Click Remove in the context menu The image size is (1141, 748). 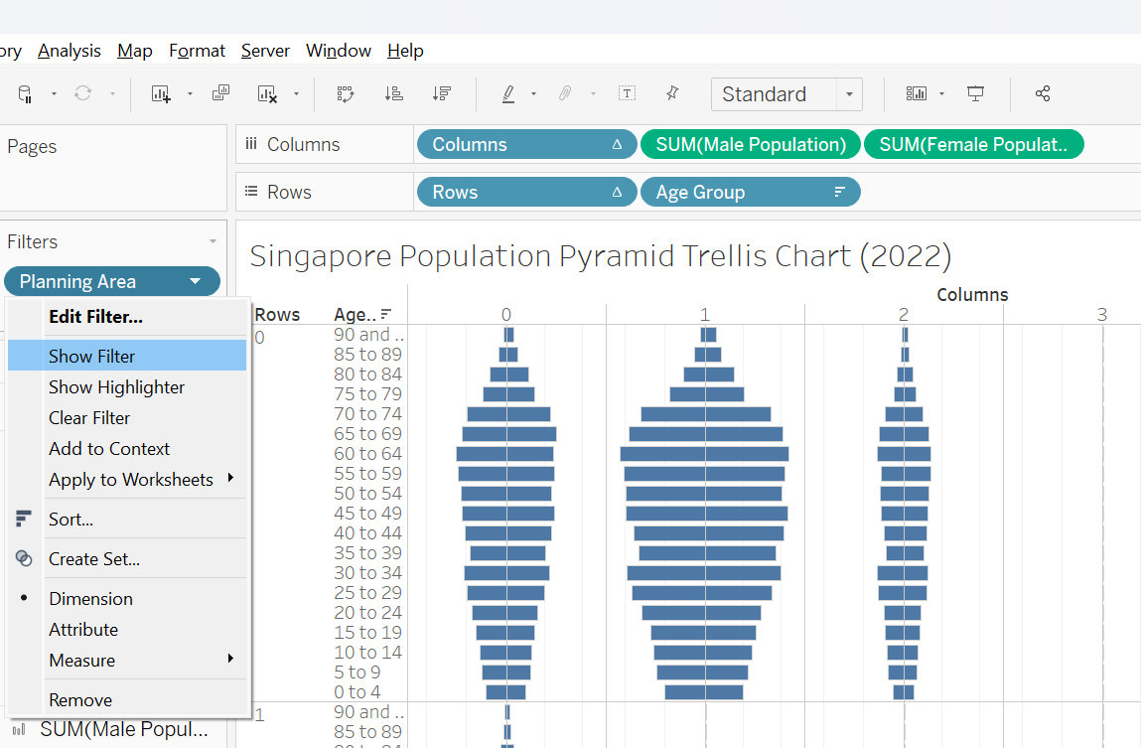click(x=80, y=700)
